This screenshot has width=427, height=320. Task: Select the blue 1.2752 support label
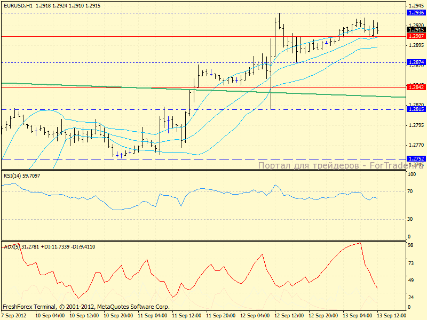[415, 159]
